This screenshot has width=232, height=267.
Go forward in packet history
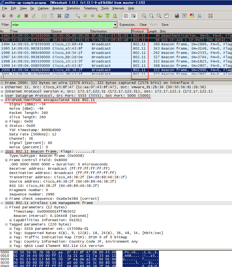point(93,16)
